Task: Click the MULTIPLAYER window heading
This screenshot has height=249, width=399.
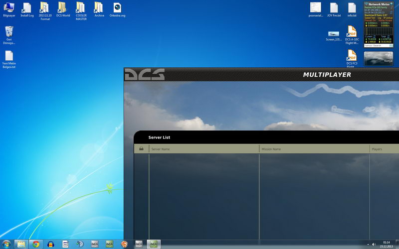Action: point(327,75)
